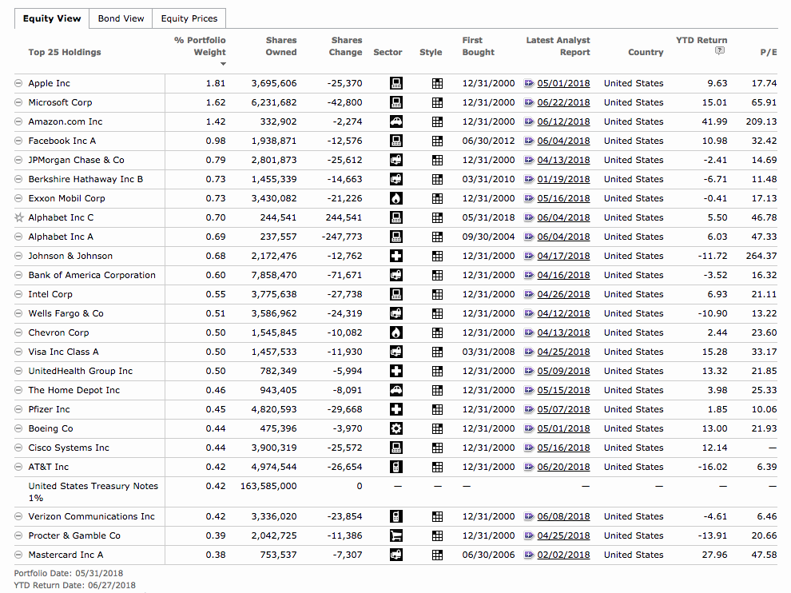
Task: Click the energy sector icon for Exxon Mobil Corp
Action: 396,198
